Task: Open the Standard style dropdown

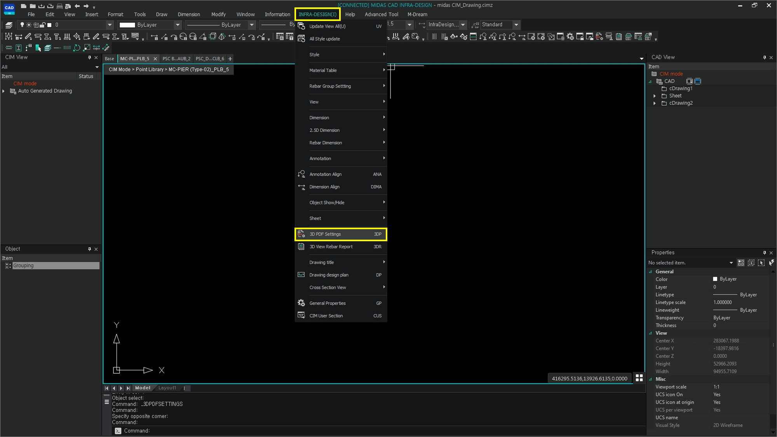Action: tap(516, 24)
